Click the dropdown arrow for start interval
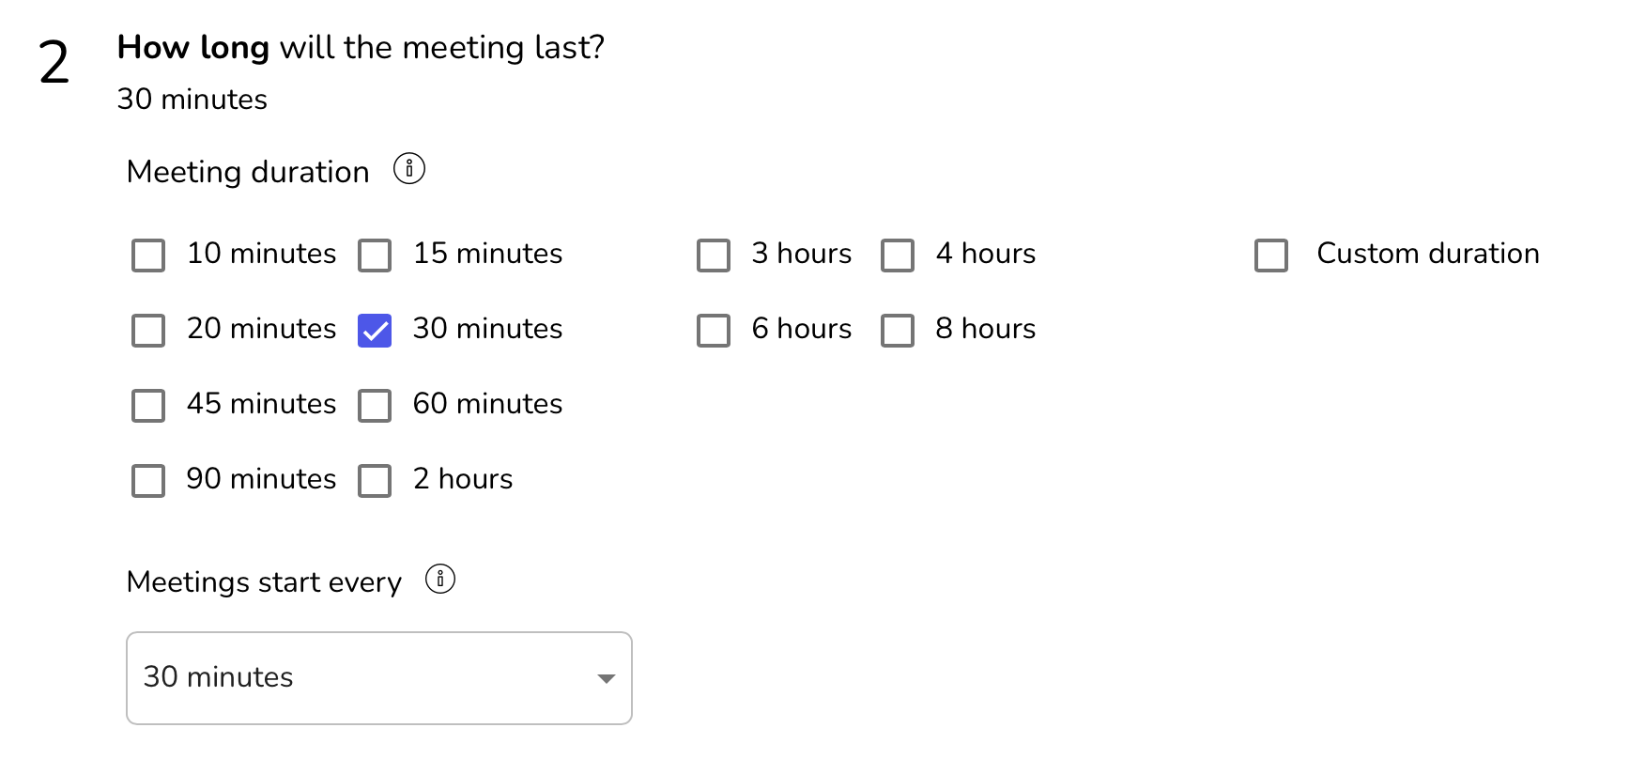 click(x=607, y=678)
